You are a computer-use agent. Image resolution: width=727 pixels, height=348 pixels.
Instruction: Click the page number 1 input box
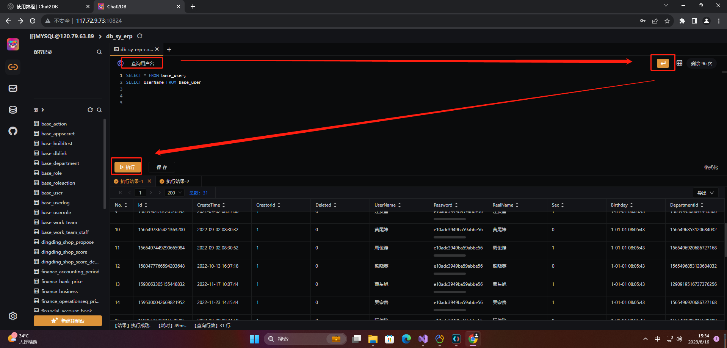[140, 193]
